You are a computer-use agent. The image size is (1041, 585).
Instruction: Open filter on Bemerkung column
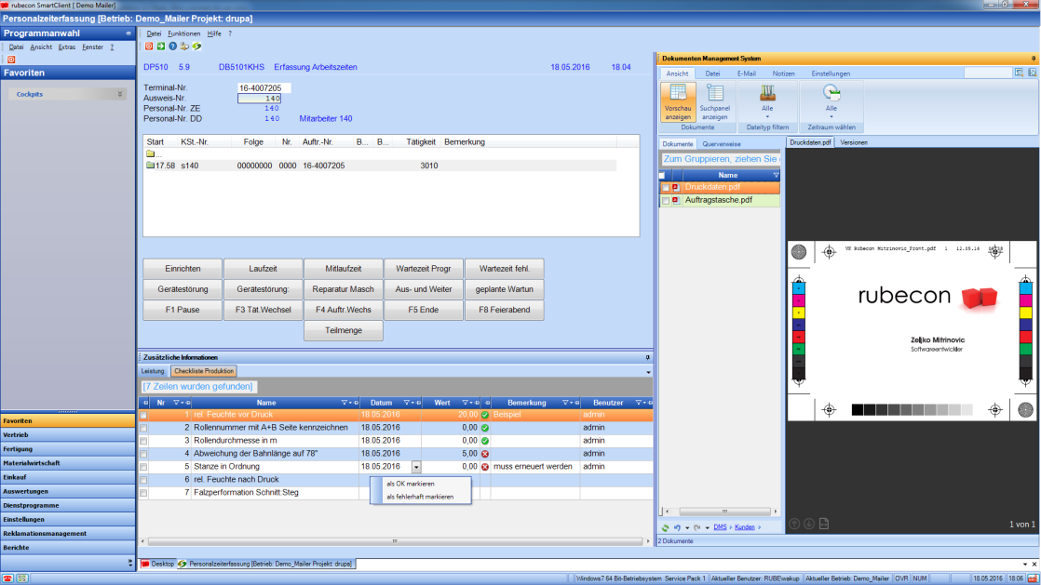tap(565, 403)
